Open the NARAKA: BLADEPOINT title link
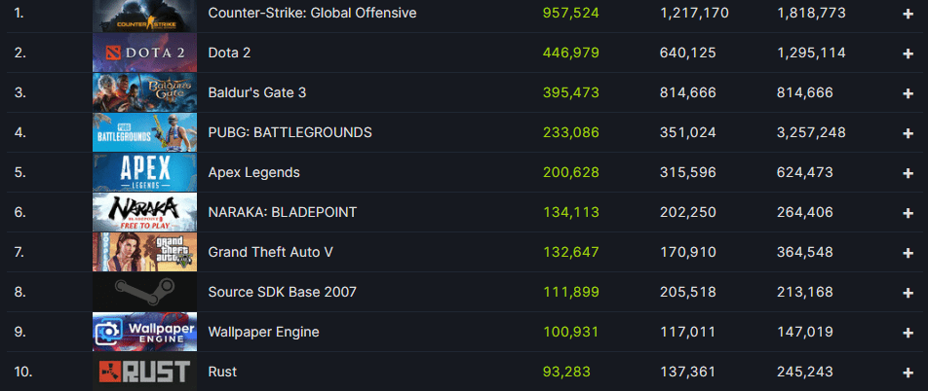This screenshot has width=928, height=391. pyautogui.click(x=283, y=212)
